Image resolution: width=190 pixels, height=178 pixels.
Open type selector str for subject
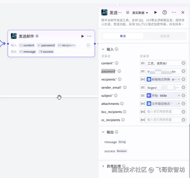143,95
